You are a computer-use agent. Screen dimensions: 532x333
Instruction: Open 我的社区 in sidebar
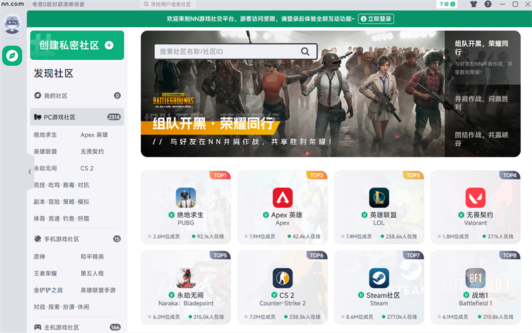point(77,96)
